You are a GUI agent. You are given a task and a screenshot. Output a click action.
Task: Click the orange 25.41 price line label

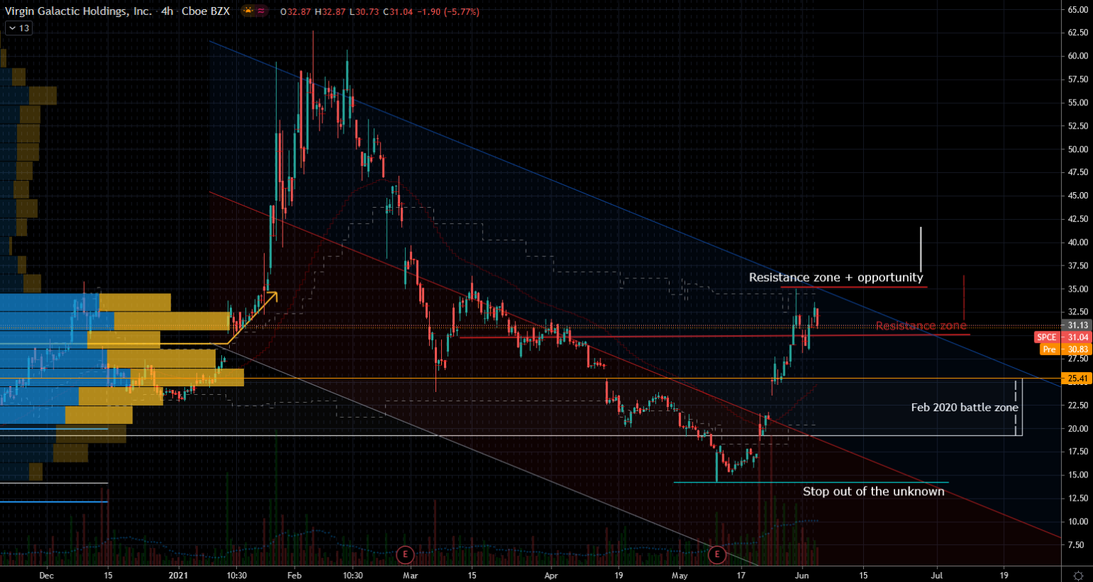tap(1077, 379)
